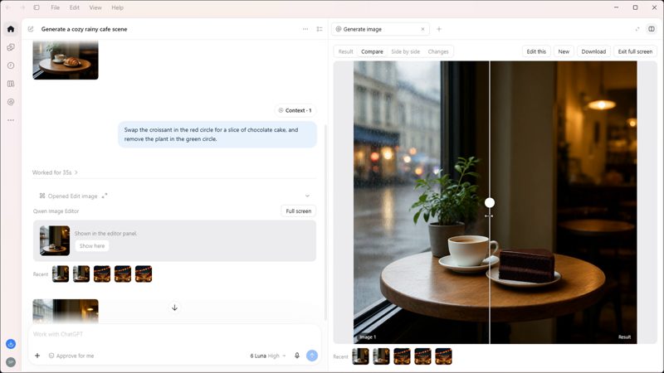Image resolution: width=664 pixels, height=373 pixels.
Task: Click the Swap the croissant prompt message
Action: tap(217, 134)
